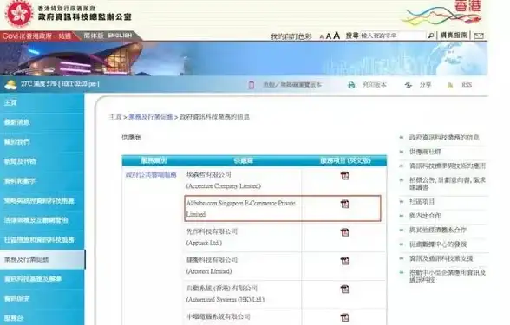This screenshot has width=510, height=325.
Task: Click the Brand Hong Kong dragon logo
Action: click(x=442, y=13)
